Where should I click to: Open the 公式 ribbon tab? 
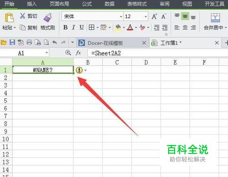coord(87,4)
